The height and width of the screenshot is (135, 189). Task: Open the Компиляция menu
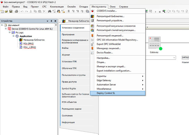(57, 7)
